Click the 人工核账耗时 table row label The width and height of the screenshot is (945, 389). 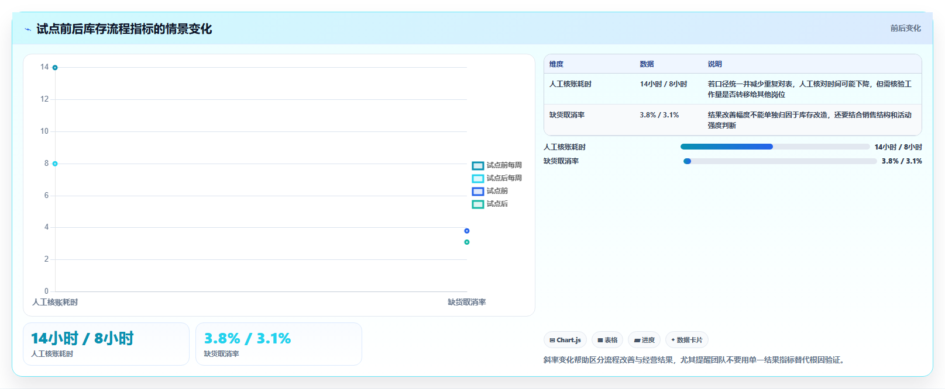point(570,84)
